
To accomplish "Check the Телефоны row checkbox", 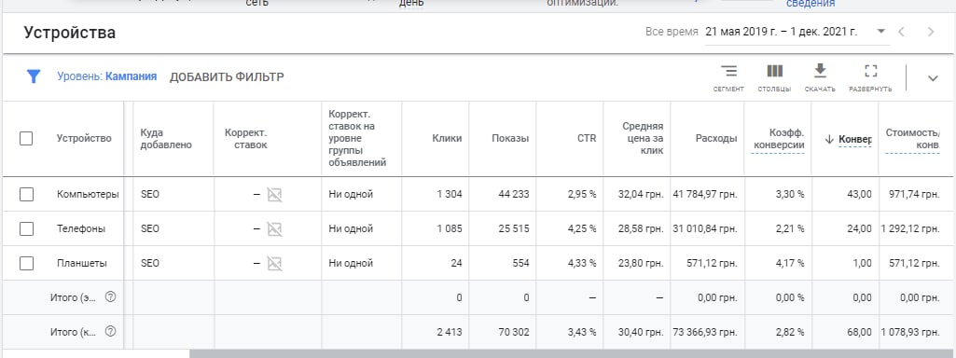I will coord(25,228).
